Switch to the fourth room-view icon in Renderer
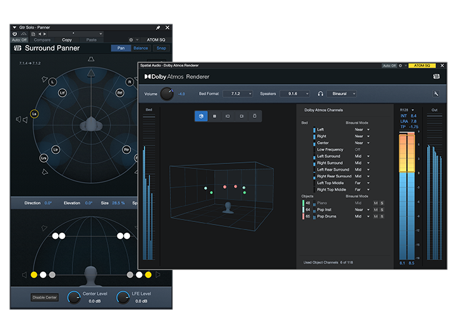 point(242,116)
